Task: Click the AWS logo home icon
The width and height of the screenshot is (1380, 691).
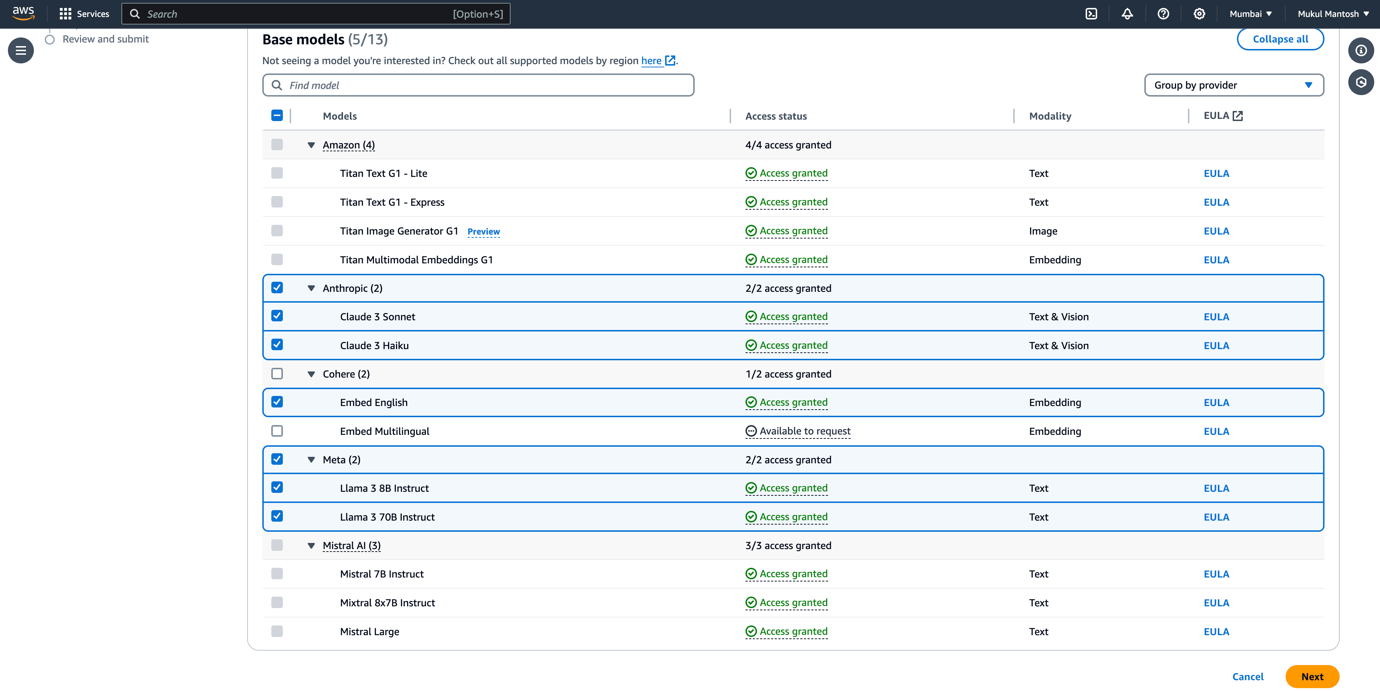Action: click(23, 13)
